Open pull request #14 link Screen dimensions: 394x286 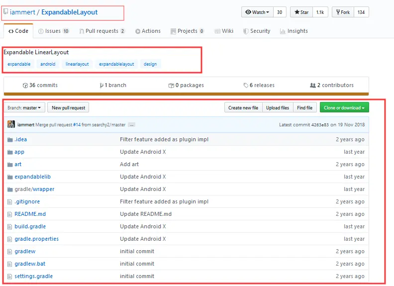[77, 125]
